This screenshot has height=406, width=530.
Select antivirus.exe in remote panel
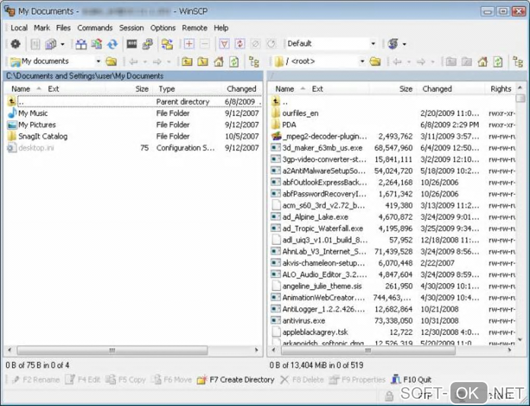[x=303, y=320]
